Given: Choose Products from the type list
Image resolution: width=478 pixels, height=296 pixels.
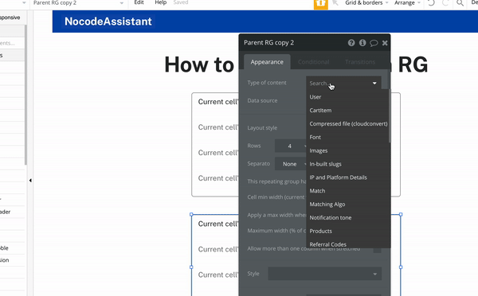Looking at the screenshot, I should pos(321,231).
